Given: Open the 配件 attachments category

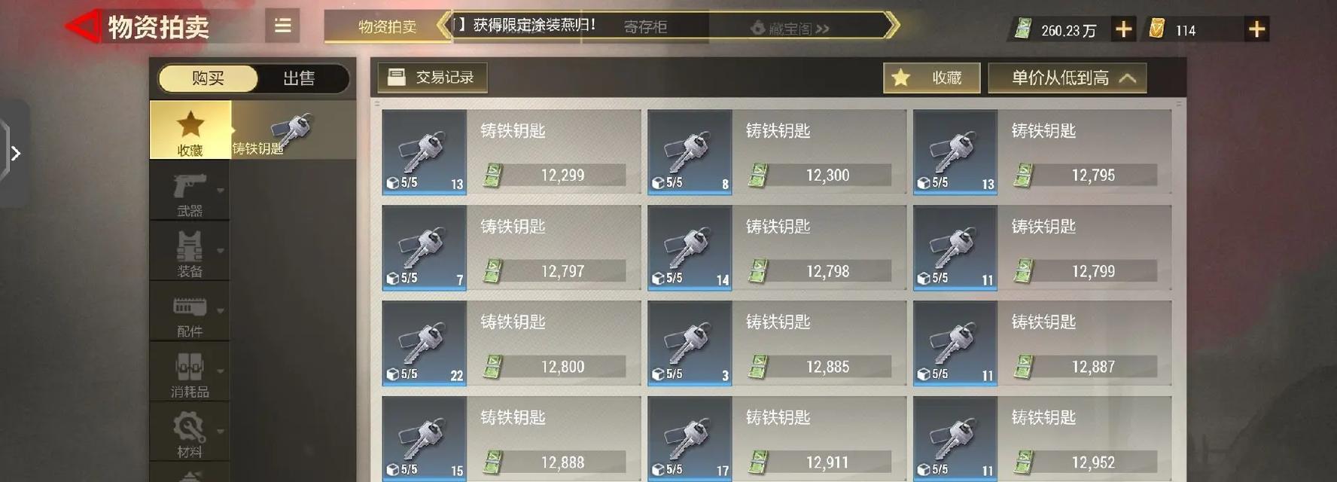Looking at the screenshot, I should 190,312.
